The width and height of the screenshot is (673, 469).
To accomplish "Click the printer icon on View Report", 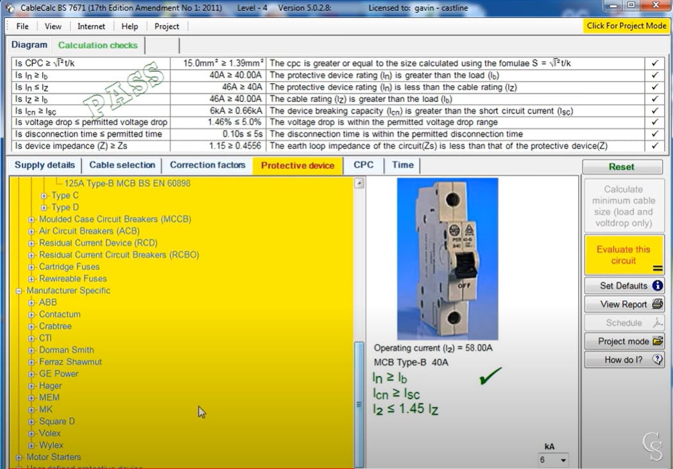I will [x=657, y=304].
